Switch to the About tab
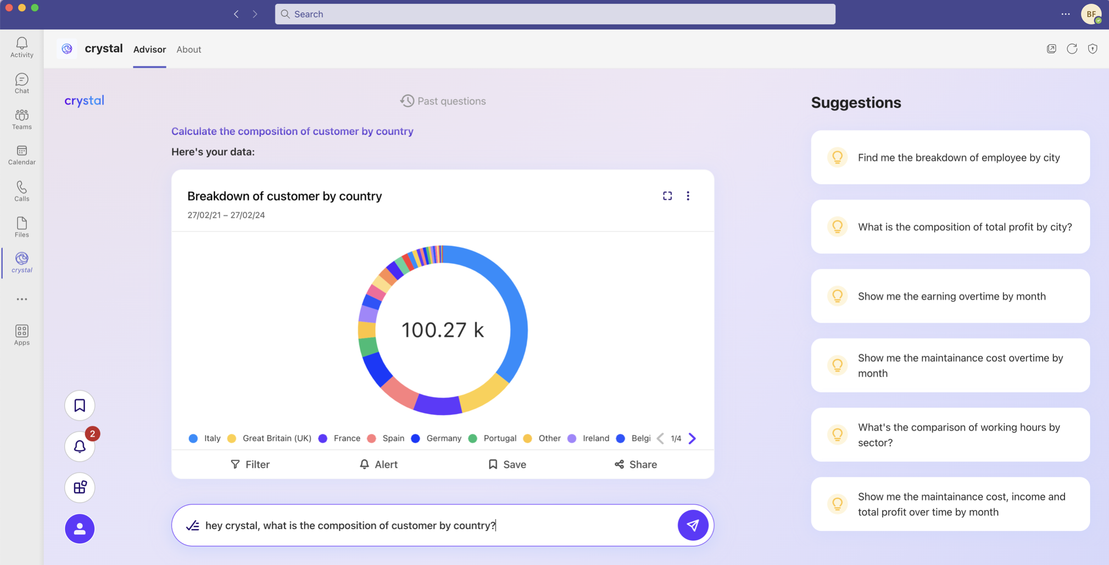 pyautogui.click(x=188, y=49)
